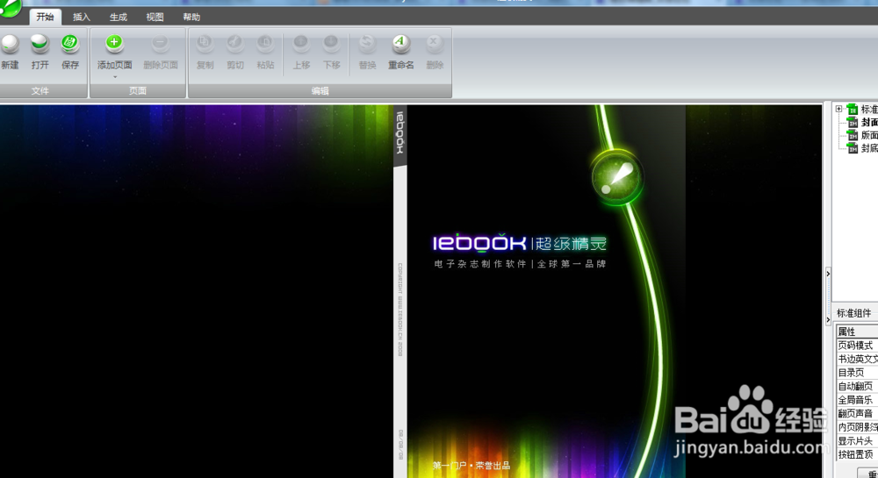Open the iebook application logo menu

pyautogui.click(x=10, y=8)
